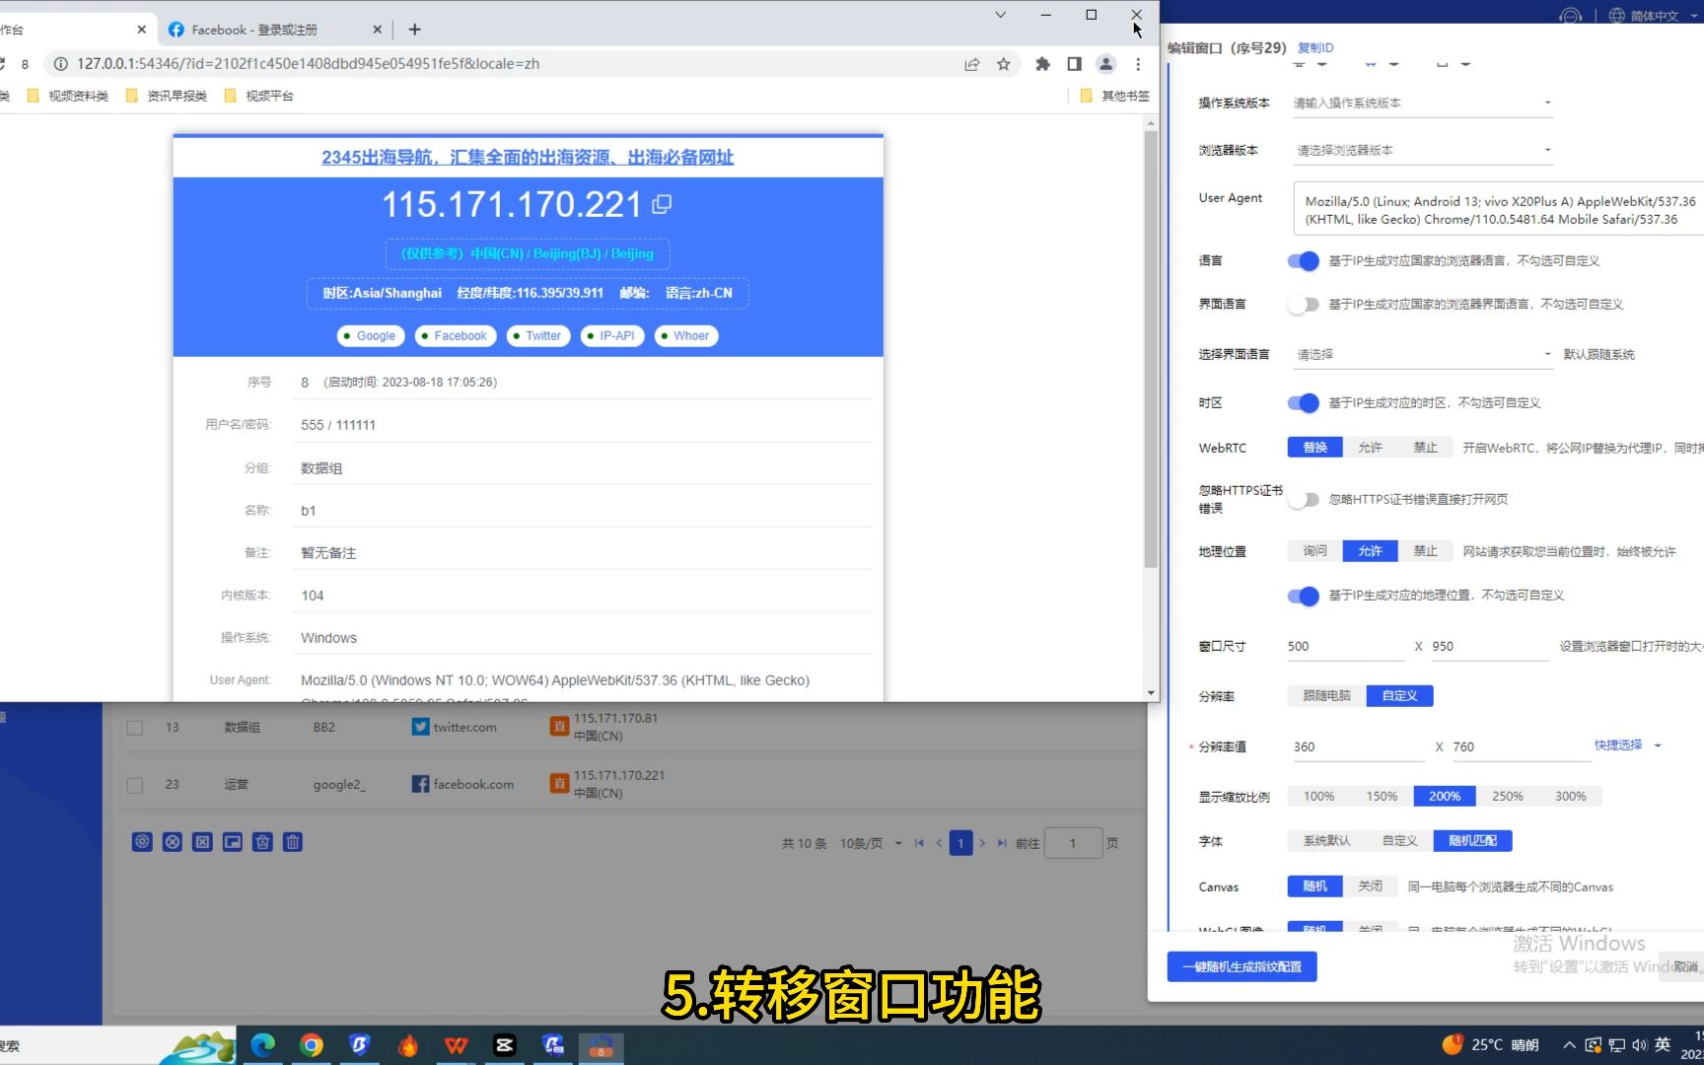Viewport: 1704px width, 1065px height.
Task: Toggle the 界面语言 switch
Action: tap(1303, 304)
